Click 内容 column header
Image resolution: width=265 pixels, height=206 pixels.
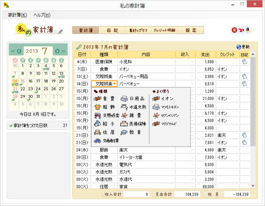146,55
